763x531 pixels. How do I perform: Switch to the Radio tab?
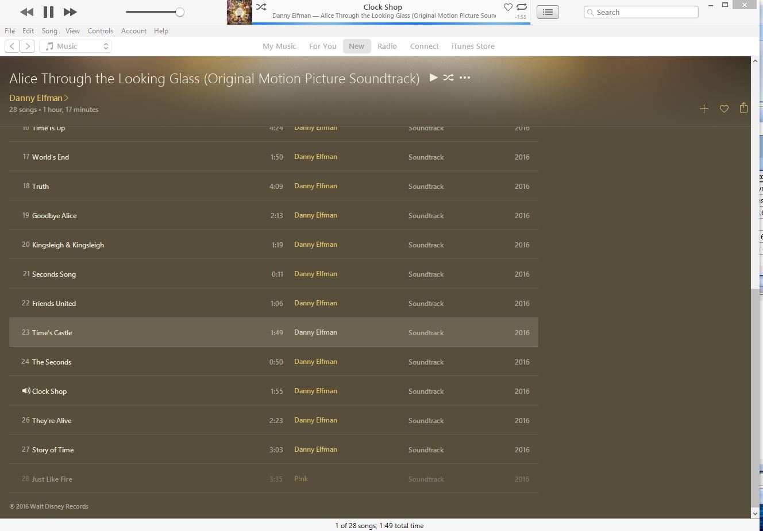[387, 46]
